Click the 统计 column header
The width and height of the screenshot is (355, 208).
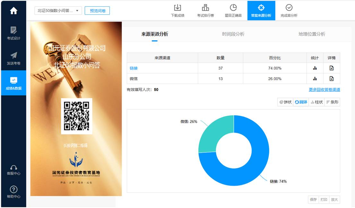tap(315, 58)
